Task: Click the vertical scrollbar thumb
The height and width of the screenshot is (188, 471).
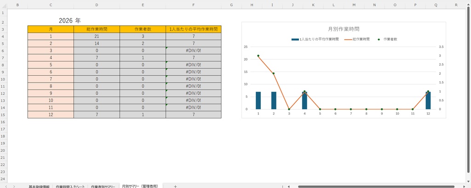Action: pyautogui.click(x=468, y=90)
